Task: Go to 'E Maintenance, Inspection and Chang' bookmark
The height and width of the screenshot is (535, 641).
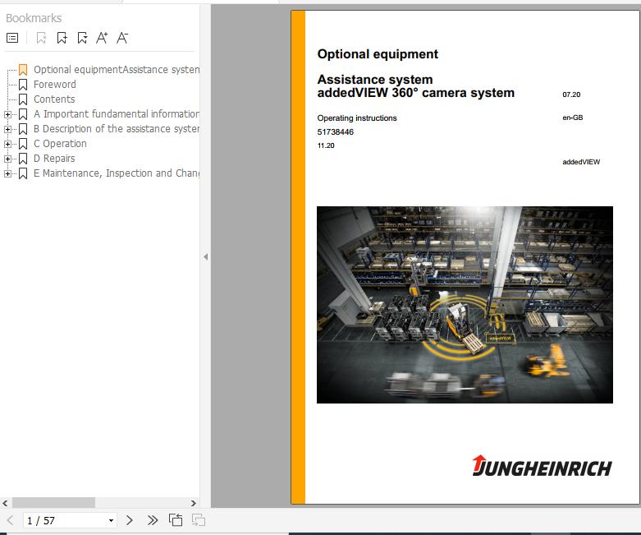Action: [x=117, y=173]
